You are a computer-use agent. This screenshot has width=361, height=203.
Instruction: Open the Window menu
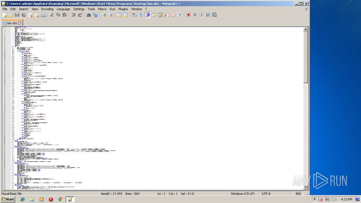[x=137, y=9]
